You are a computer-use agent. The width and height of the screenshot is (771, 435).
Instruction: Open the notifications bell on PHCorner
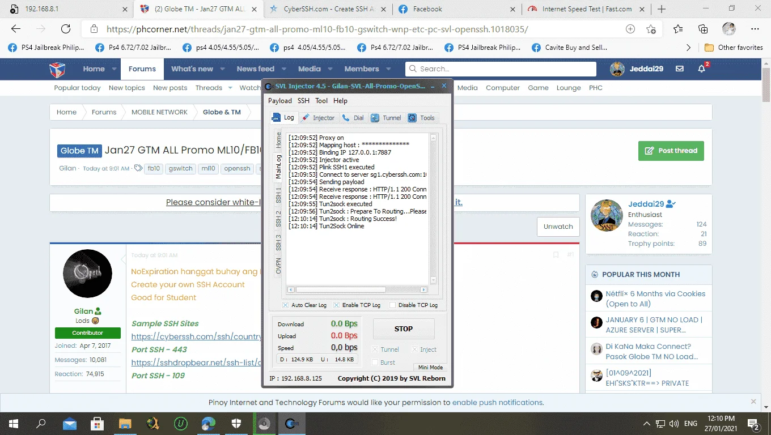pos(702,69)
